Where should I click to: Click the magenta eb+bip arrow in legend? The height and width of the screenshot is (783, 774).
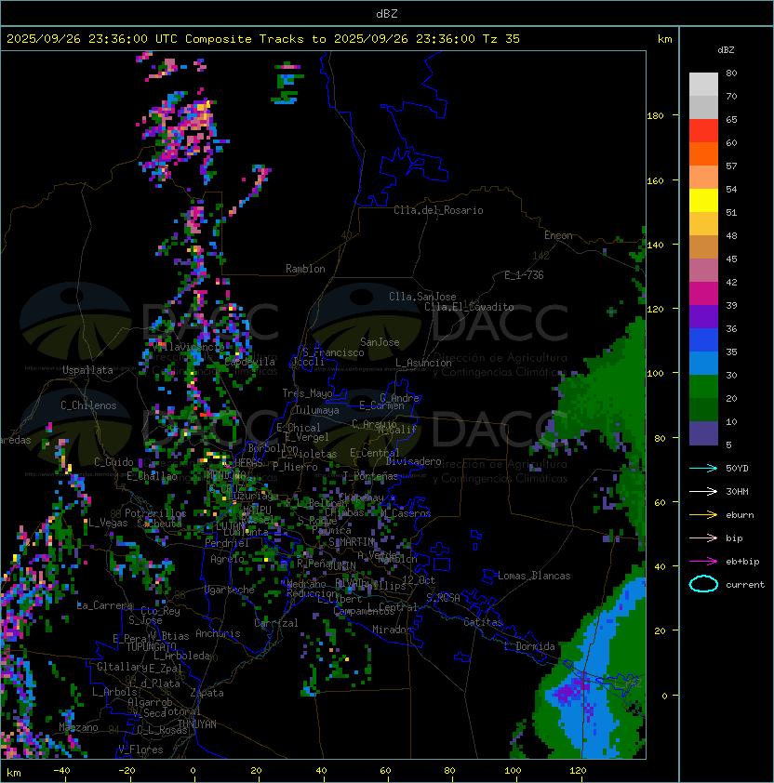[703, 562]
